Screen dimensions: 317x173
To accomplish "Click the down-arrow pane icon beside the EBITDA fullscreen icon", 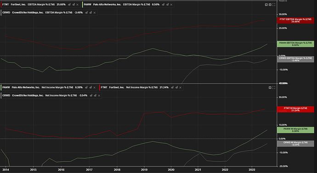I will click(270, 5).
